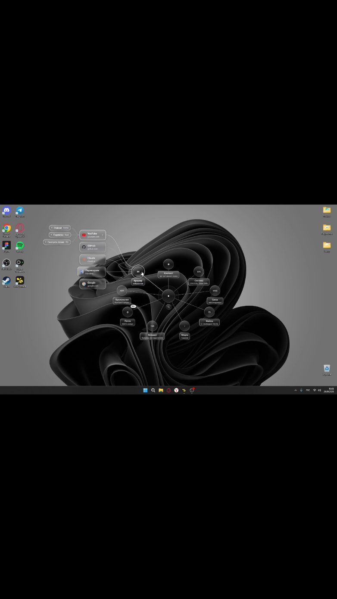
Task: Click the Файлы free space label
Action: [209, 322]
